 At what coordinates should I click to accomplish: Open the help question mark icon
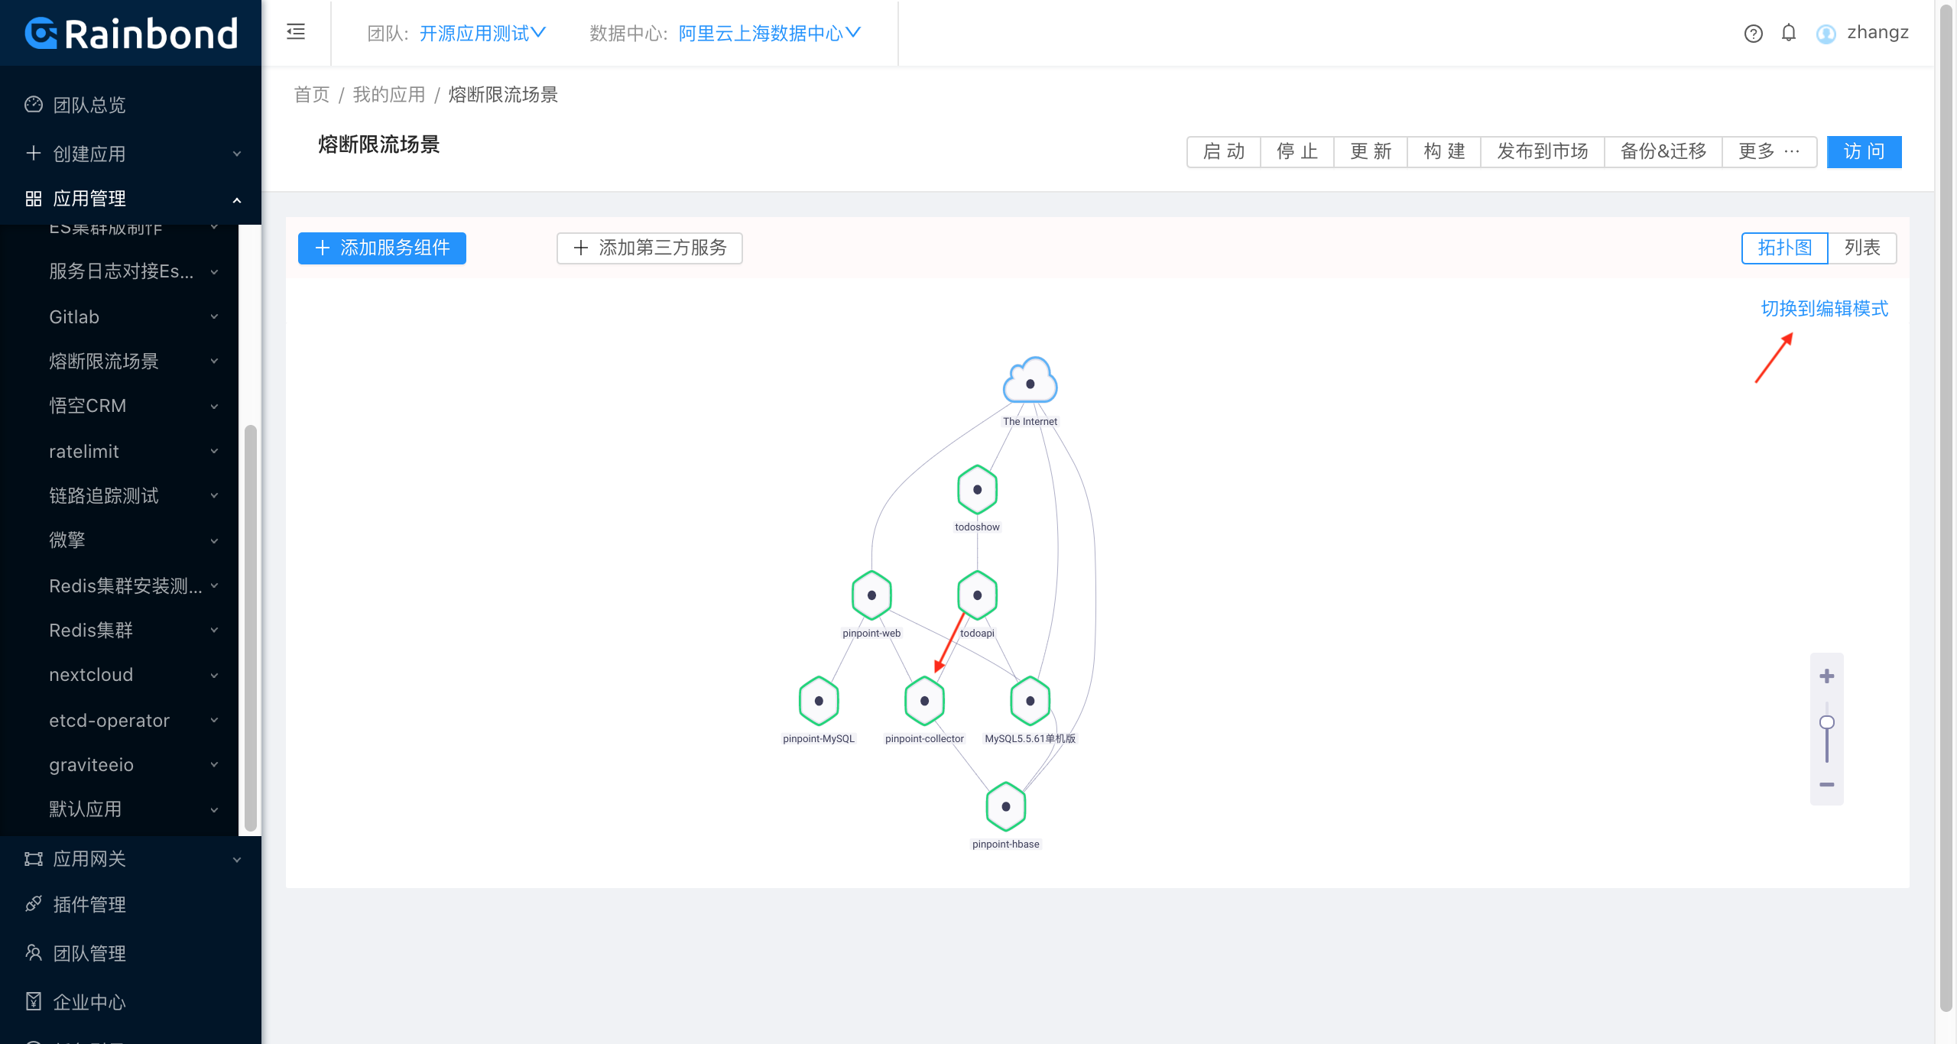click(1754, 34)
